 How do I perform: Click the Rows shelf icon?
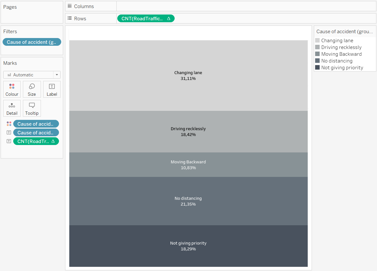click(70, 18)
